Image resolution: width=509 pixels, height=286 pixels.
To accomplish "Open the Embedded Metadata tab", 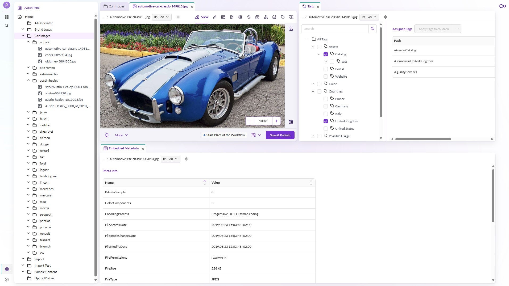I will point(123,148).
